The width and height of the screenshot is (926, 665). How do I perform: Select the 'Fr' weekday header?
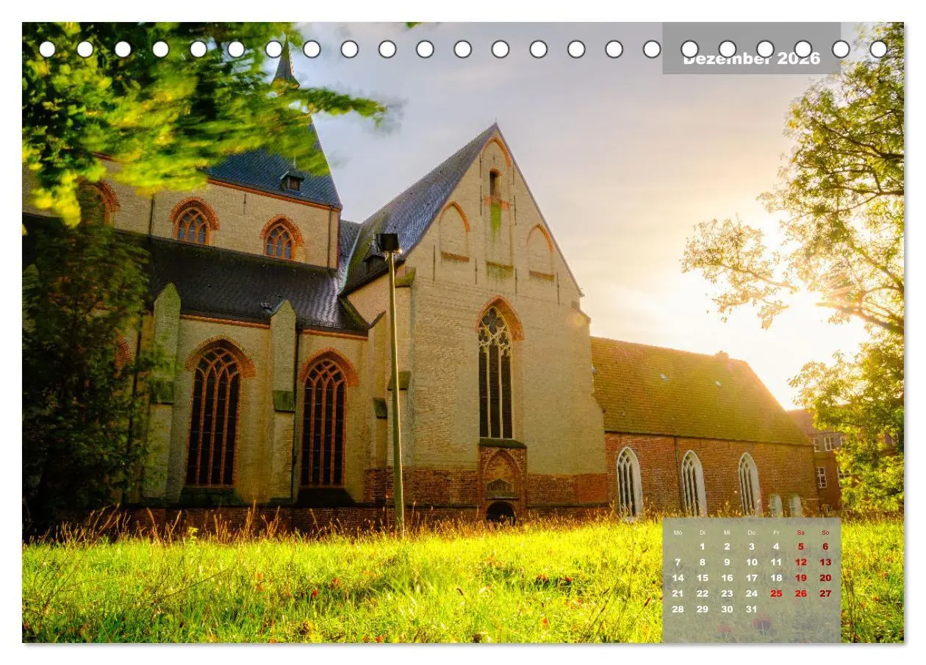click(x=776, y=533)
